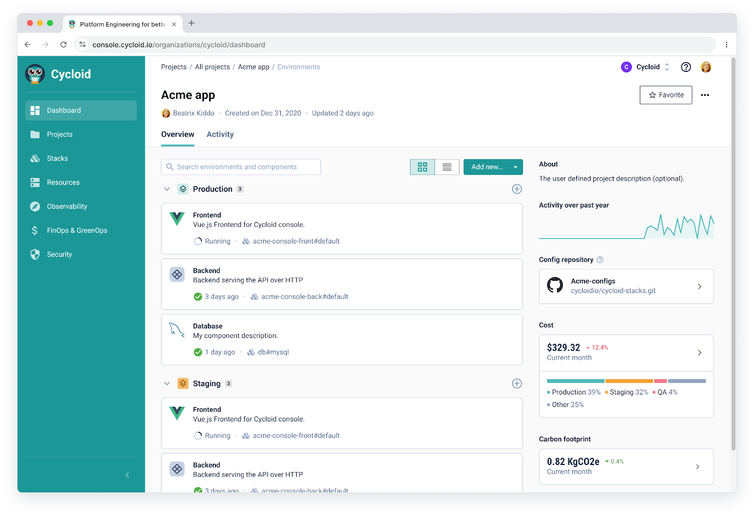Screen dimensions: 756x516
Task: Add a component to Production with plus icon
Action: pyautogui.click(x=517, y=189)
